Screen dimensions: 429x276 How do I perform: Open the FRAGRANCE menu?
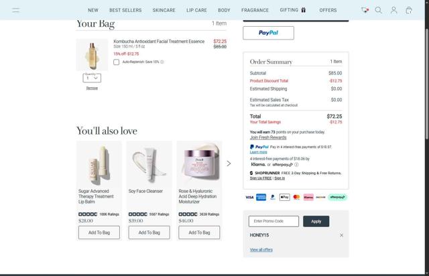255,10
